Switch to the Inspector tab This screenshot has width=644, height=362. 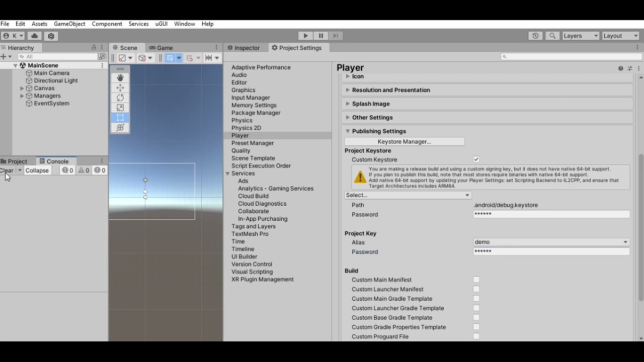pos(244,48)
